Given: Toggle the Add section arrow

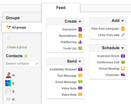Looking at the screenshot, I should [x=123, y=21].
